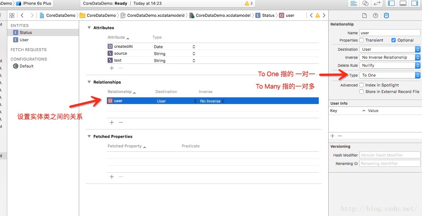422x216 pixels.
Task: Switch to the Standard editor
Action: pos(353,3)
